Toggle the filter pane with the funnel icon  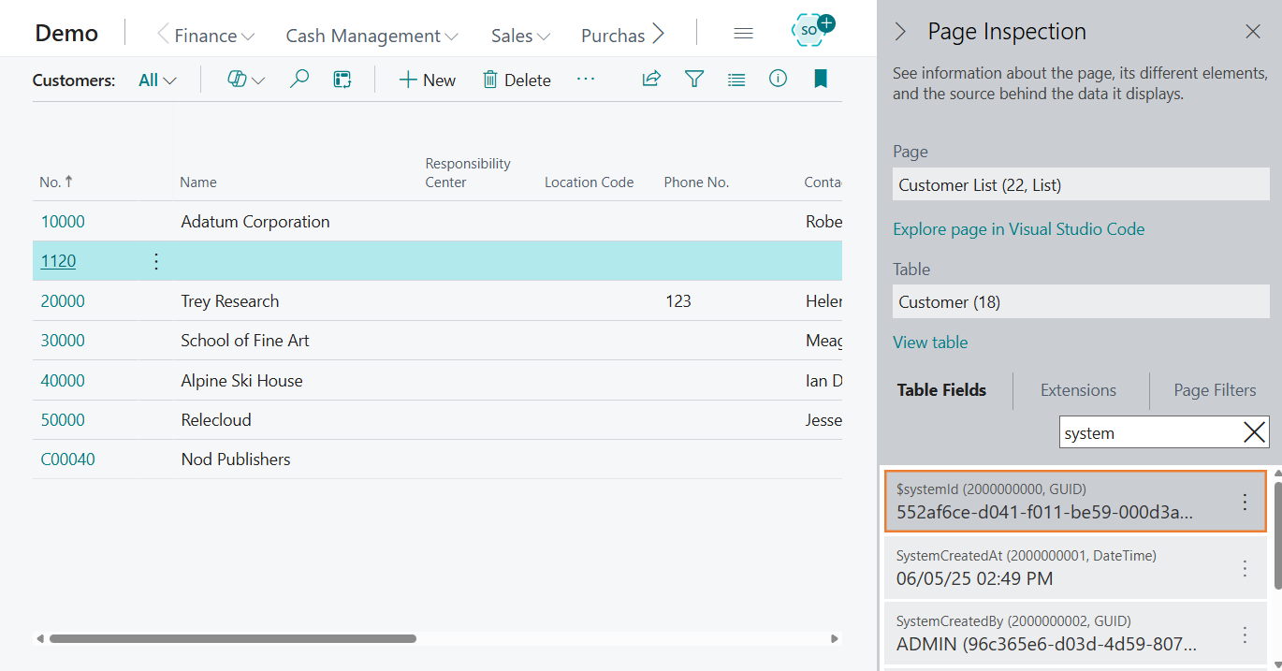694,80
